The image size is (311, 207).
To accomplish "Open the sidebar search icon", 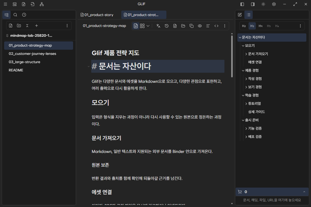I will click(15, 15).
